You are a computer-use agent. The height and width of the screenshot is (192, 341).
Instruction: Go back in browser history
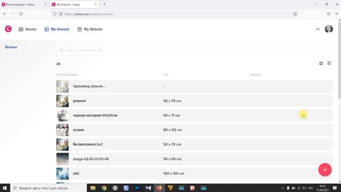click(x=5, y=14)
